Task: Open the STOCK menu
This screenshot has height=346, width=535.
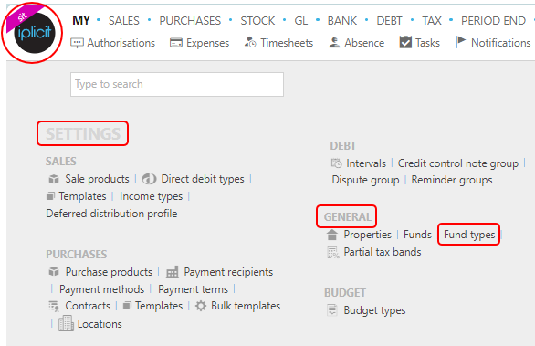Action: [x=257, y=21]
